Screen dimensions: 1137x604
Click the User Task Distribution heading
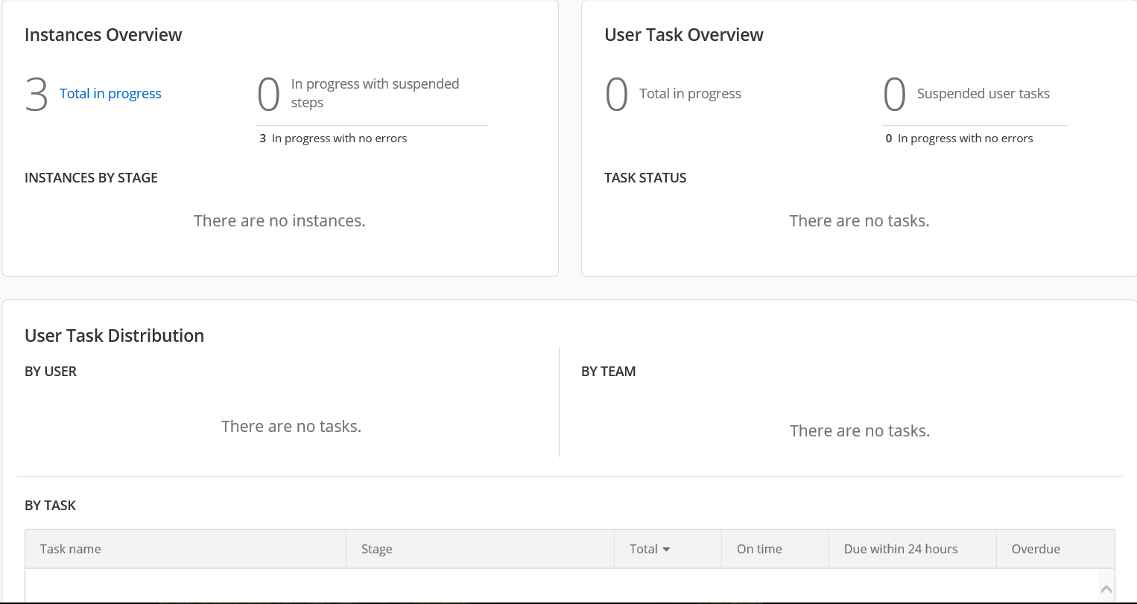pos(114,336)
